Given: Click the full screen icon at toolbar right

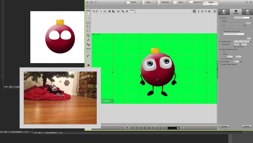Looking at the screenshot, I should (215, 11).
